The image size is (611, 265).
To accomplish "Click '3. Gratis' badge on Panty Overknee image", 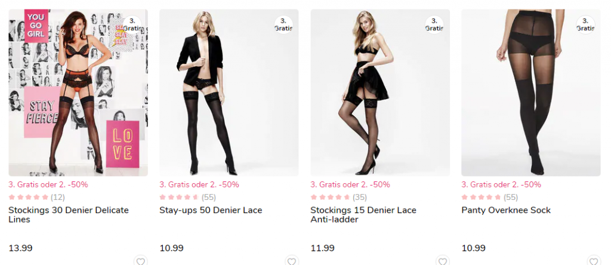I will click(585, 24).
